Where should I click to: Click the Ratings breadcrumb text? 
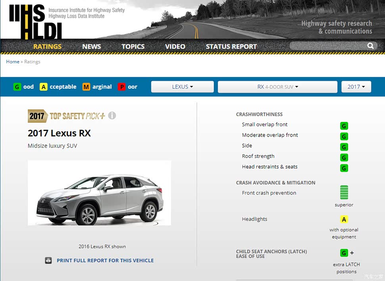pos(32,62)
